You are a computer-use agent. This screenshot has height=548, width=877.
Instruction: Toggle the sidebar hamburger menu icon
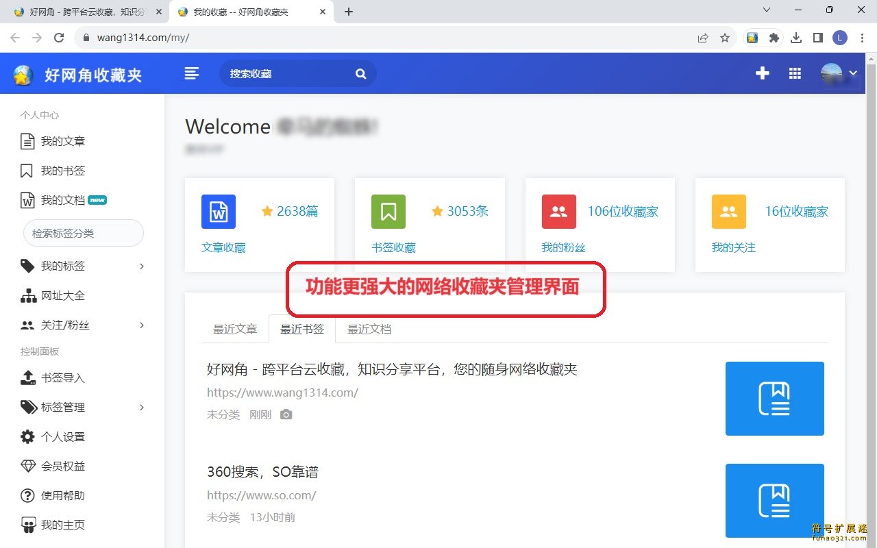(193, 73)
